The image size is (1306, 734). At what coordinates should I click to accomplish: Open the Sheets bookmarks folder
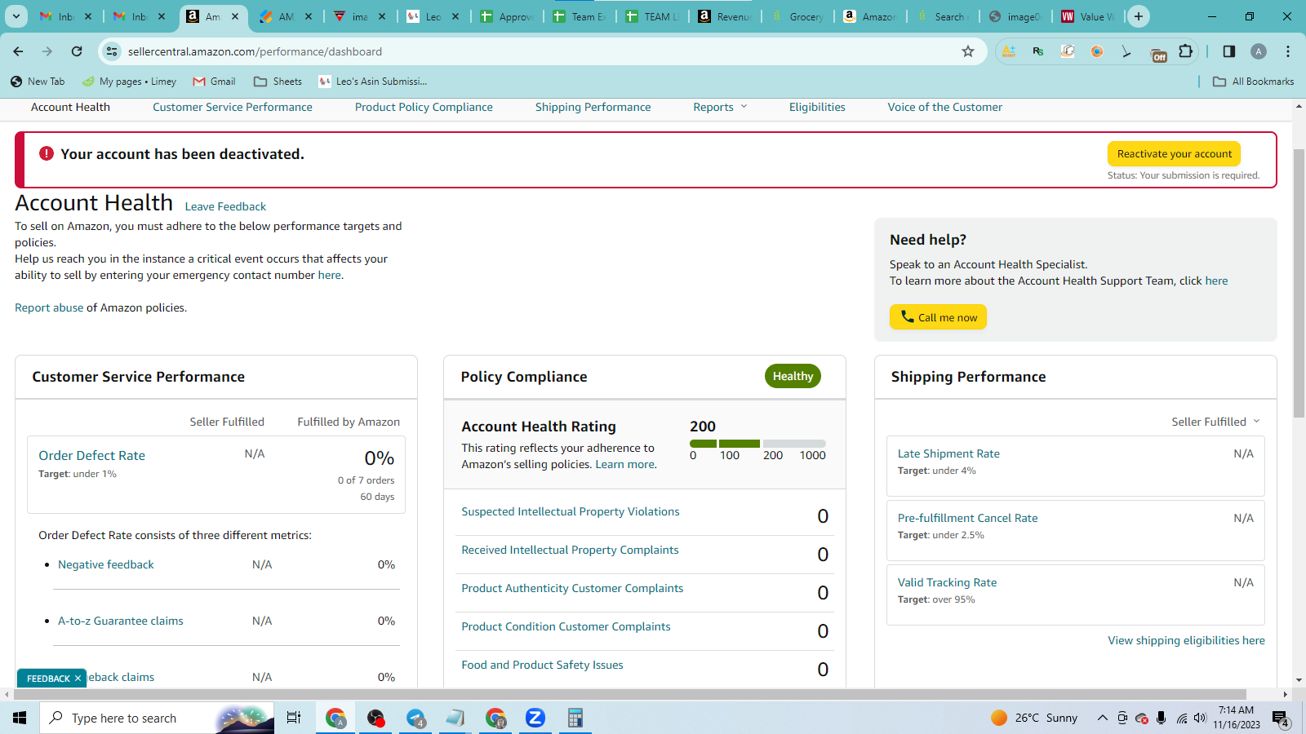coord(278,82)
